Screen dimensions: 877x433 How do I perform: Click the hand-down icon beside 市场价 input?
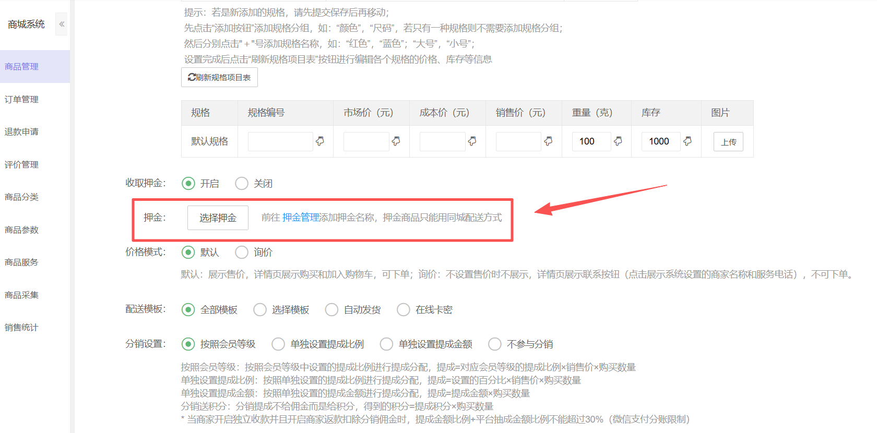tap(396, 141)
